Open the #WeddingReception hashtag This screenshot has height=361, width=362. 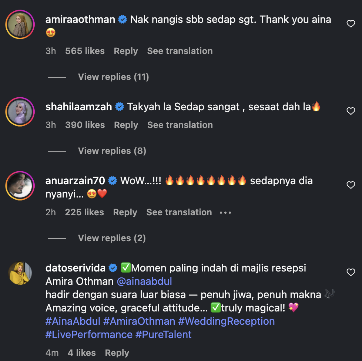(x=226, y=321)
